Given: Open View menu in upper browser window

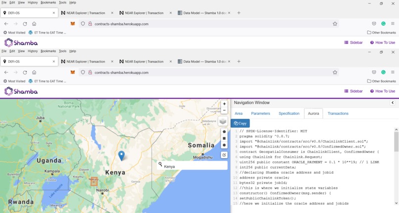Looking at the screenshot, I should (x=21, y=2).
